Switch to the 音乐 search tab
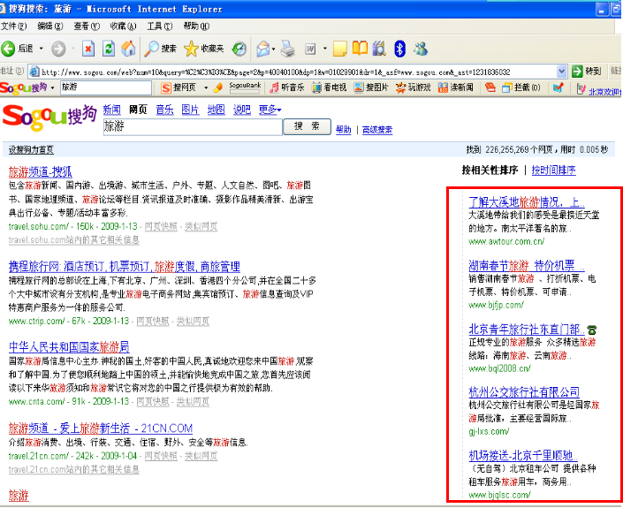 tap(164, 110)
